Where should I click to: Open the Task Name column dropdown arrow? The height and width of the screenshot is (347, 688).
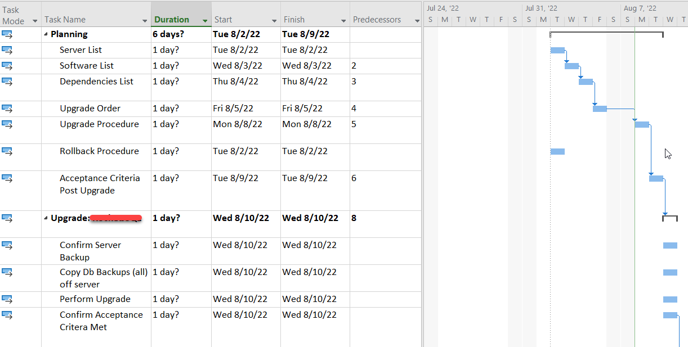145,21
